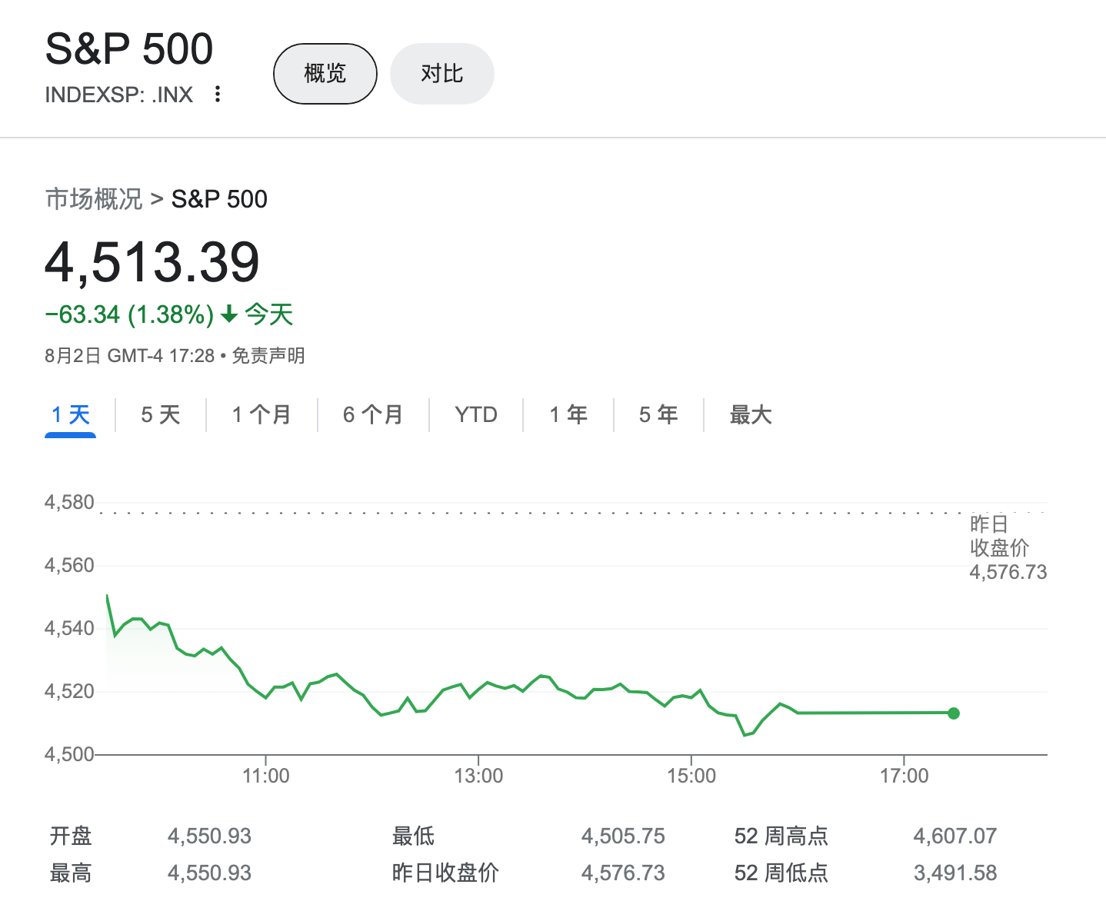
Task: Click the 概览 button
Action: coord(325,73)
